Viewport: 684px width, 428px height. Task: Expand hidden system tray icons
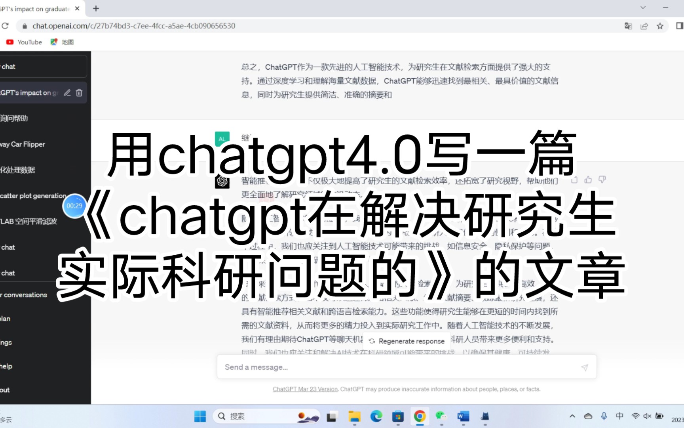tap(572, 416)
